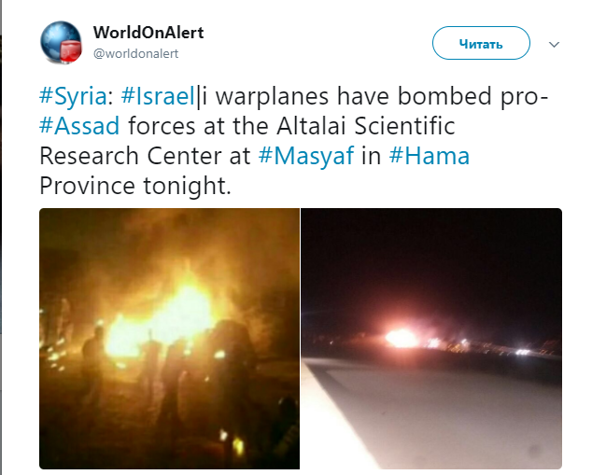The height and width of the screenshot is (475, 592).
Task: Open the left photo of the burning fire
Action: (170, 339)
